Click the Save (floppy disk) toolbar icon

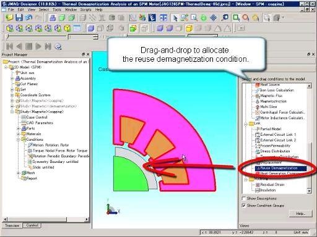pos(19,17)
